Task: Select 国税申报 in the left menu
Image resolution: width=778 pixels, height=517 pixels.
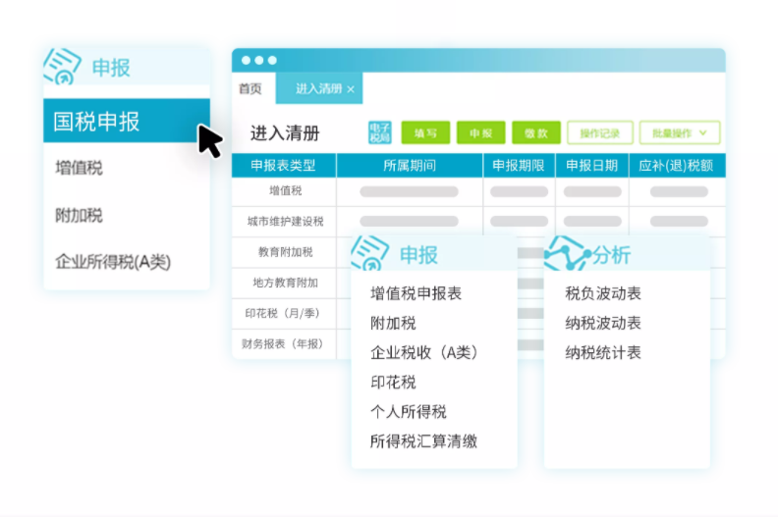Action: 127,121
